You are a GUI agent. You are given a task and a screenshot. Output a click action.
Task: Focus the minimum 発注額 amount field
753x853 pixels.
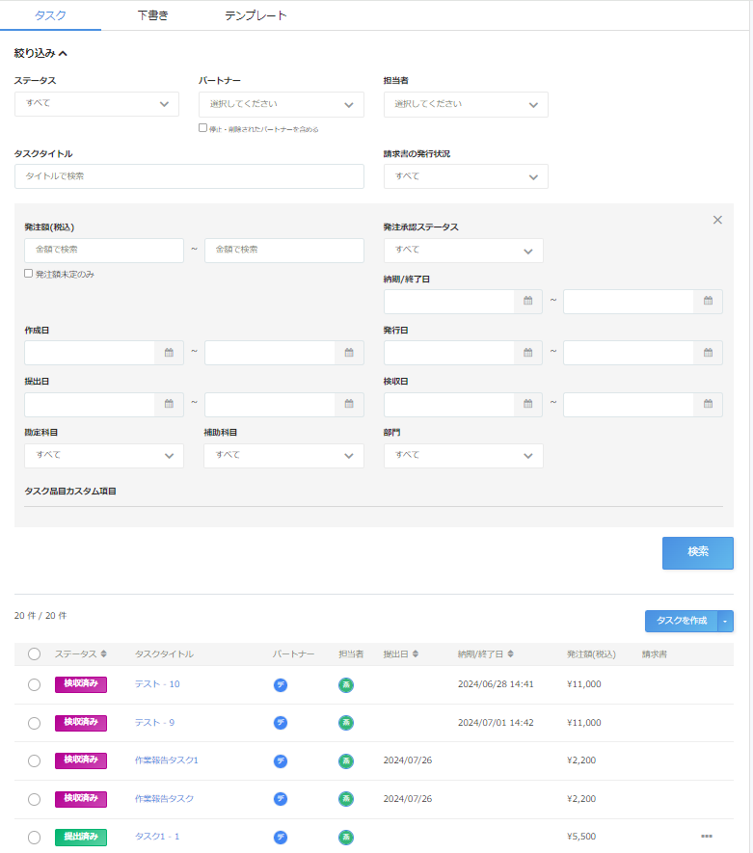[x=104, y=251]
